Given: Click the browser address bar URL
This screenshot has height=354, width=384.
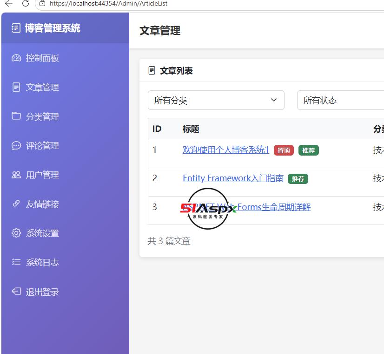Looking at the screenshot, I should coord(108,3).
